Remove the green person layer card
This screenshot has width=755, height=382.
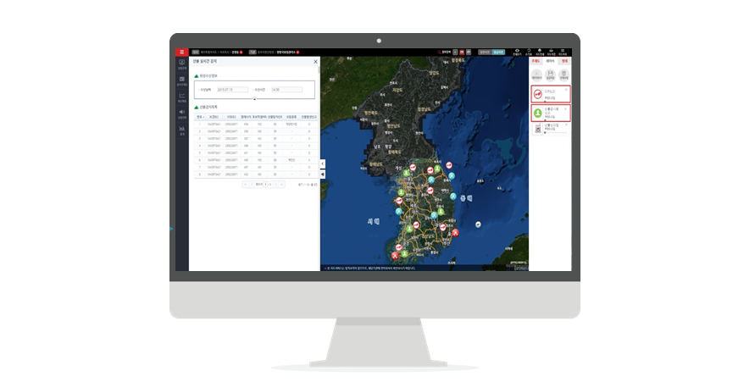point(566,108)
